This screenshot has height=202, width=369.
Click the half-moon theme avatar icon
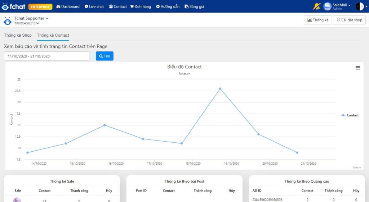(359, 6)
